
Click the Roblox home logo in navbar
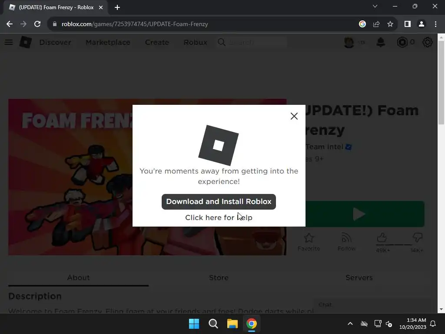click(x=26, y=42)
